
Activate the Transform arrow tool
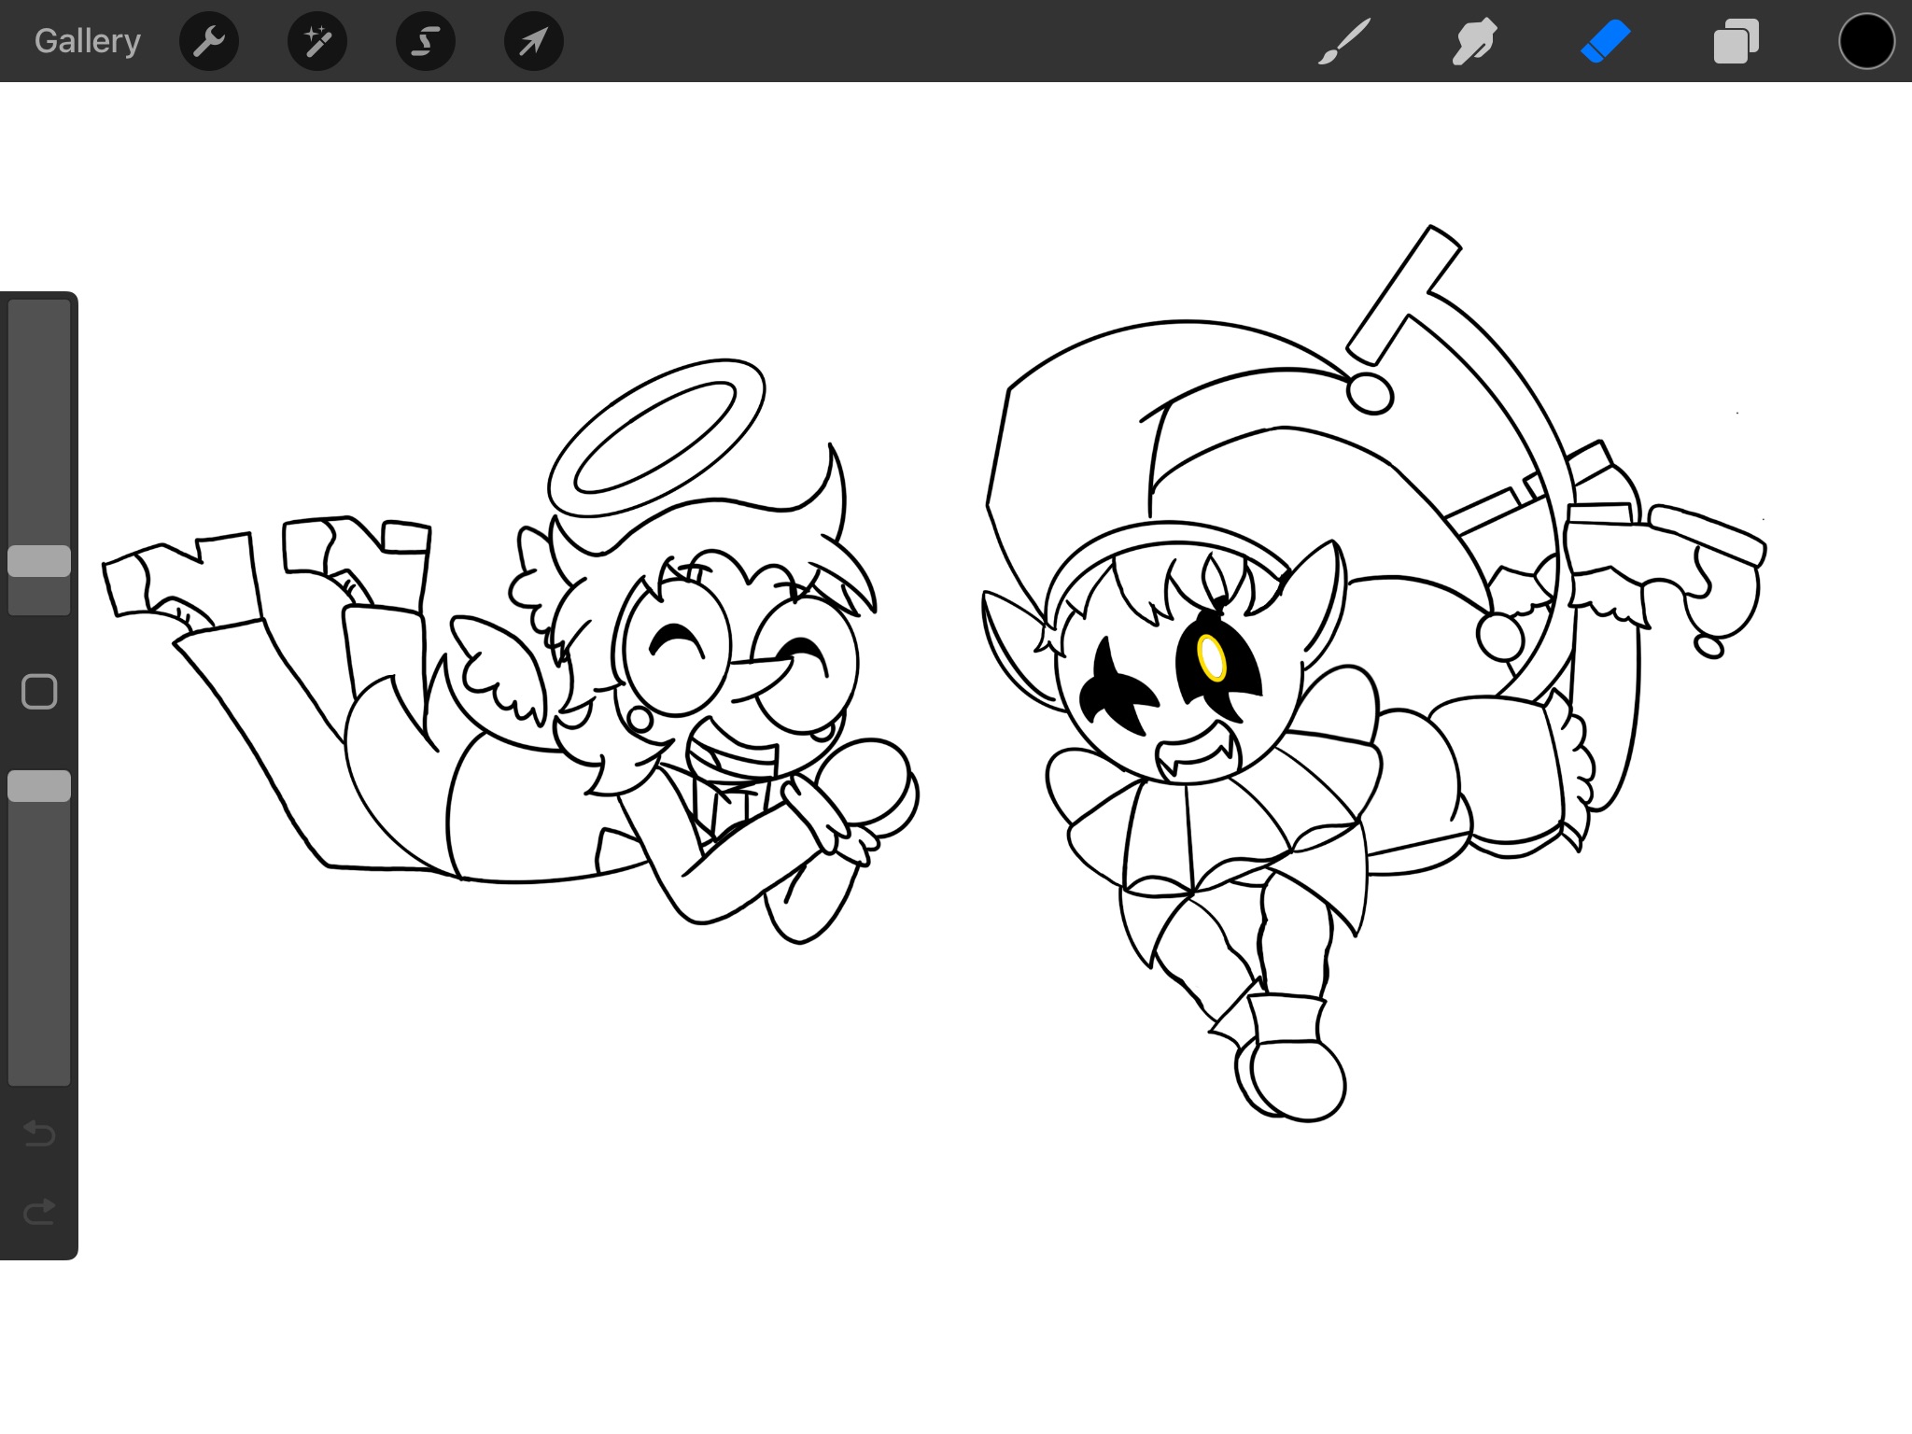point(533,41)
